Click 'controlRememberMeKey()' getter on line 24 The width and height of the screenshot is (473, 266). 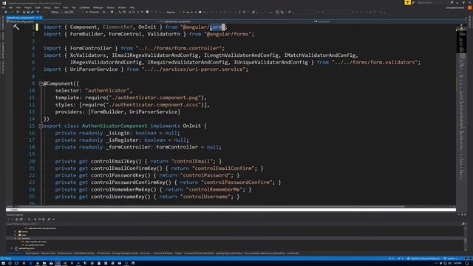pos(123,189)
